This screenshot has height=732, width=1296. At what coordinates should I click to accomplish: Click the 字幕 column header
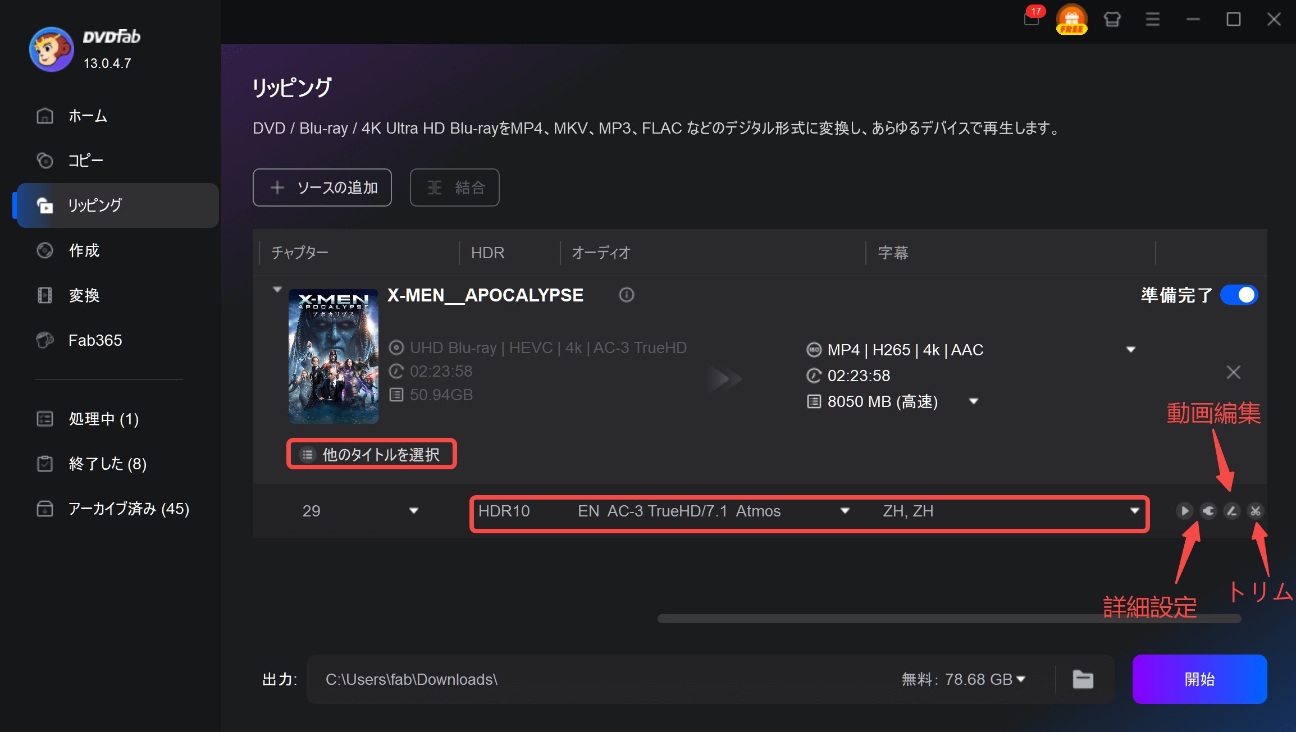tap(893, 253)
